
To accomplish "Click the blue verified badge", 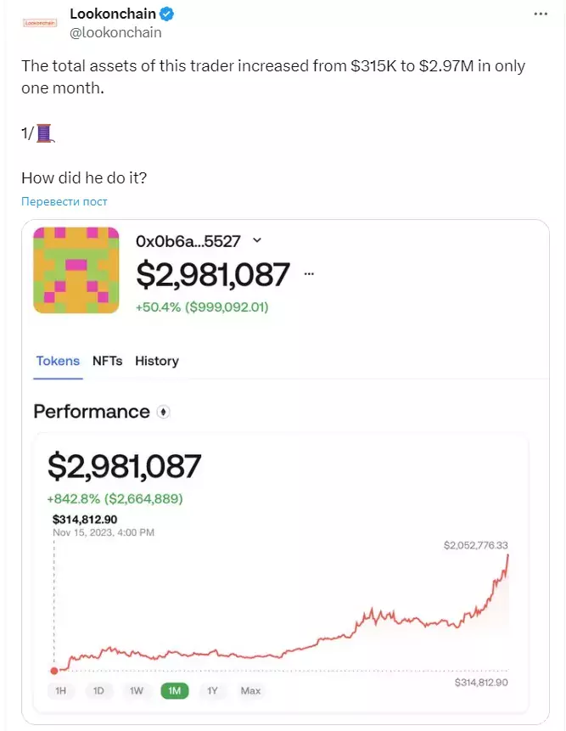I will pos(167,14).
